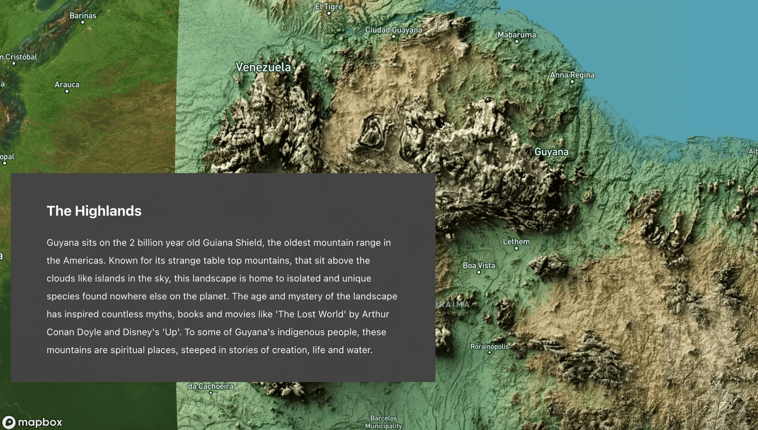The height and width of the screenshot is (430, 758).
Task: Select the Ciudad Guayana city marker
Action: (393, 36)
